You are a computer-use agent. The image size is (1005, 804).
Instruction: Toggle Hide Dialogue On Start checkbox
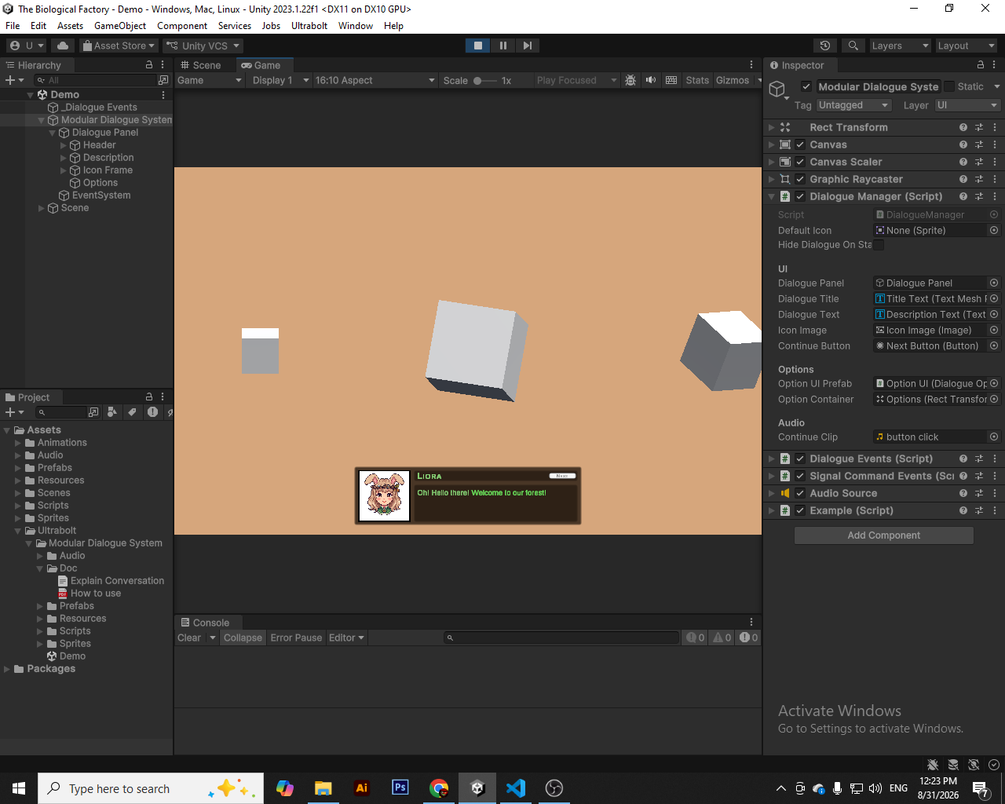click(x=879, y=245)
